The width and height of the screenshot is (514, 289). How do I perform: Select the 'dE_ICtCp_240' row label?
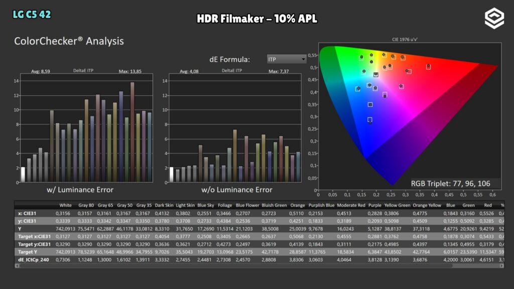[x=34, y=260]
